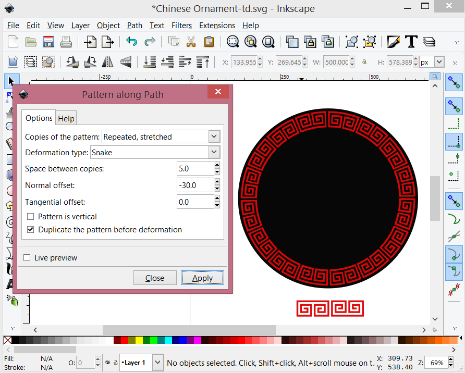Turn on Live preview
The image size is (465, 373).
coord(27,257)
